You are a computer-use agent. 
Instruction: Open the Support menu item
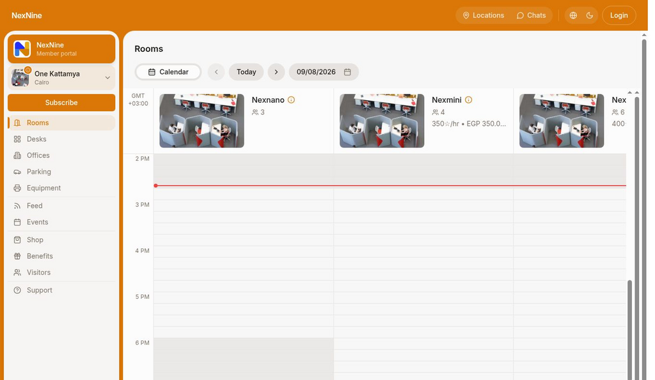coord(61,291)
